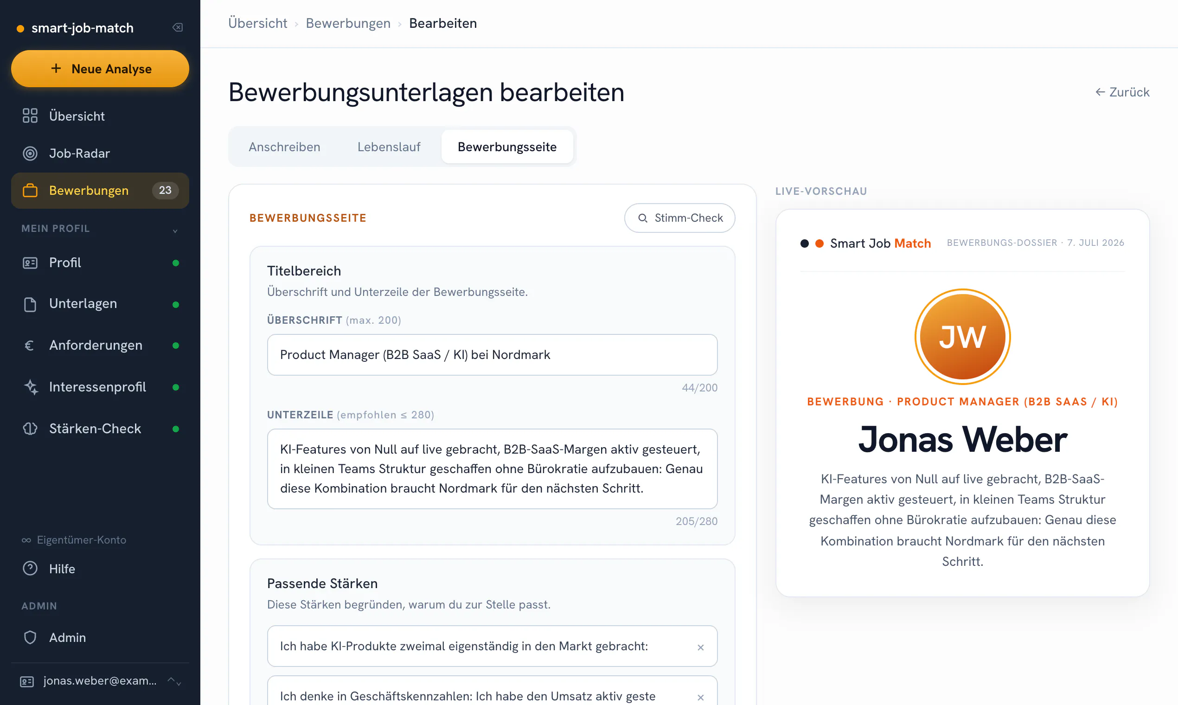Open Profil in the sidebar
Viewport: 1178px width, 705px height.
pyautogui.click(x=100, y=263)
